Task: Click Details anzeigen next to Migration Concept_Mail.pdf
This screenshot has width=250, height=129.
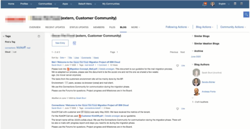Action: (107, 69)
